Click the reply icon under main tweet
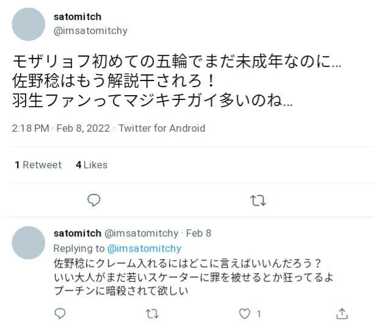 coord(94,200)
